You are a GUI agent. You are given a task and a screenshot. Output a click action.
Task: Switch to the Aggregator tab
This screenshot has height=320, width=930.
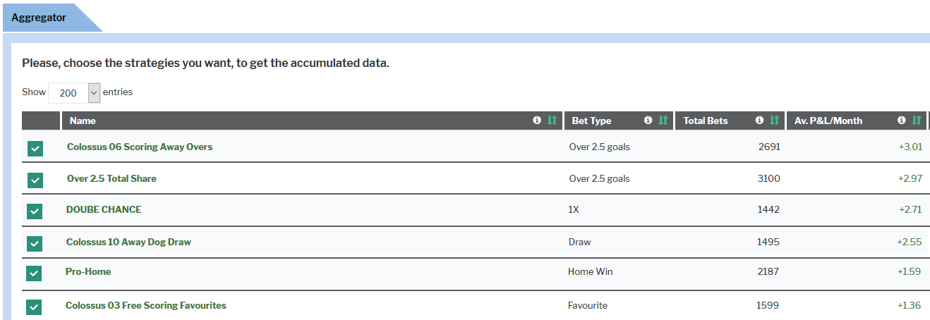coord(39,18)
